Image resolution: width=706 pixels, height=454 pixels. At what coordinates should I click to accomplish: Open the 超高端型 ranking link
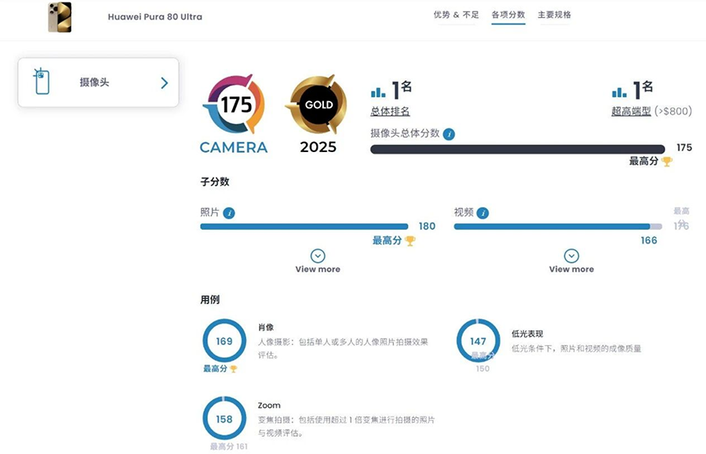pyautogui.click(x=631, y=111)
